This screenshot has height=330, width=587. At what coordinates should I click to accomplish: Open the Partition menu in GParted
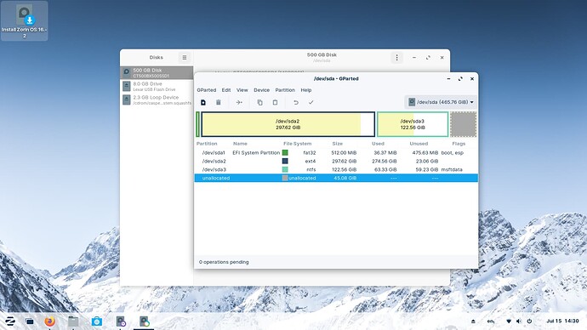click(x=285, y=90)
